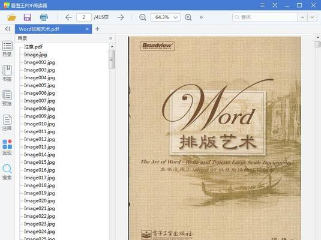Open the 注释 annotations panel
The height and width of the screenshot is (240, 321).
7,122
